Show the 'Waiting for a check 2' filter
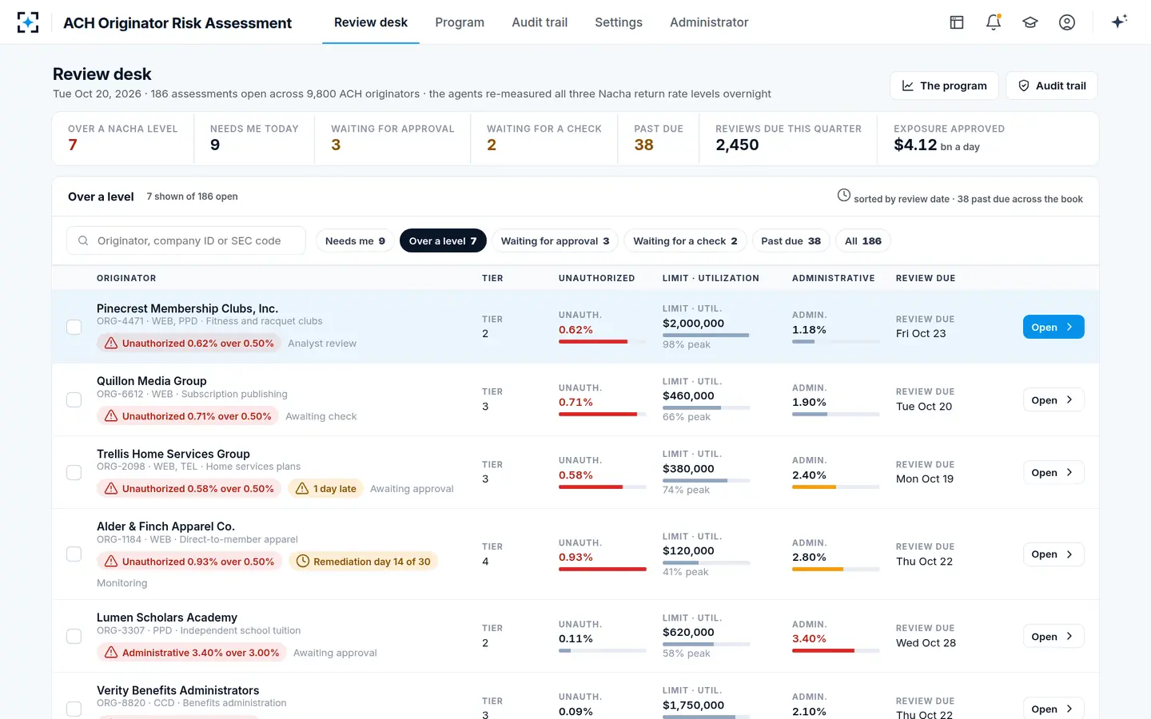This screenshot has height=719, width=1151. [685, 240]
